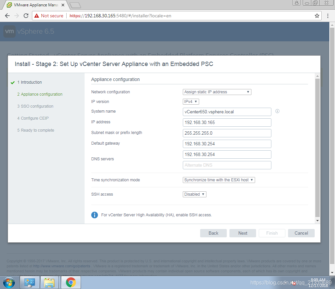Select step 3 SSO configuration
The width and height of the screenshot is (335, 289).
point(35,106)
